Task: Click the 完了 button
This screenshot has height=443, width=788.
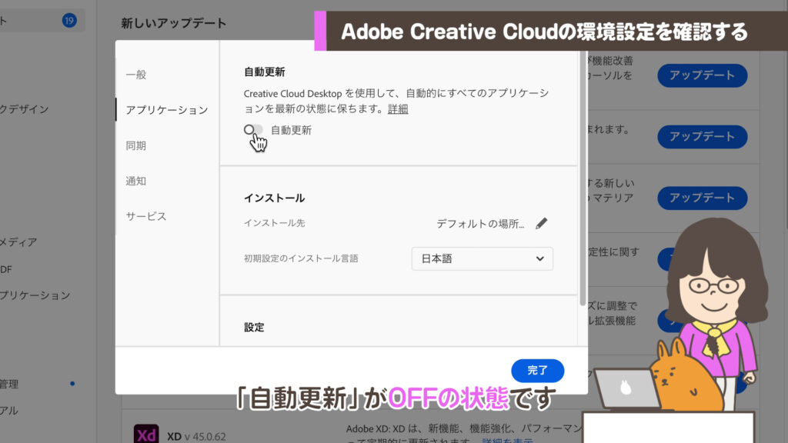Action: [x=537, y=371]
